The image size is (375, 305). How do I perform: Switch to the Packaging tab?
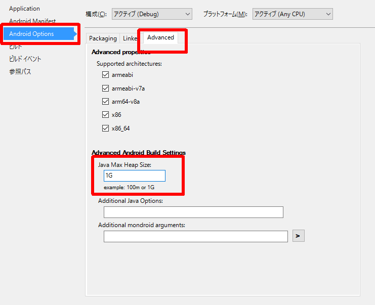click(103, 38)
